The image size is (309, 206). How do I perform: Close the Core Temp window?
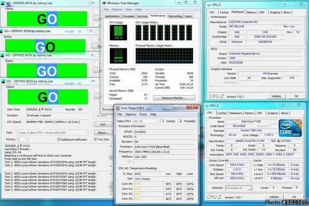click(192, 107)
